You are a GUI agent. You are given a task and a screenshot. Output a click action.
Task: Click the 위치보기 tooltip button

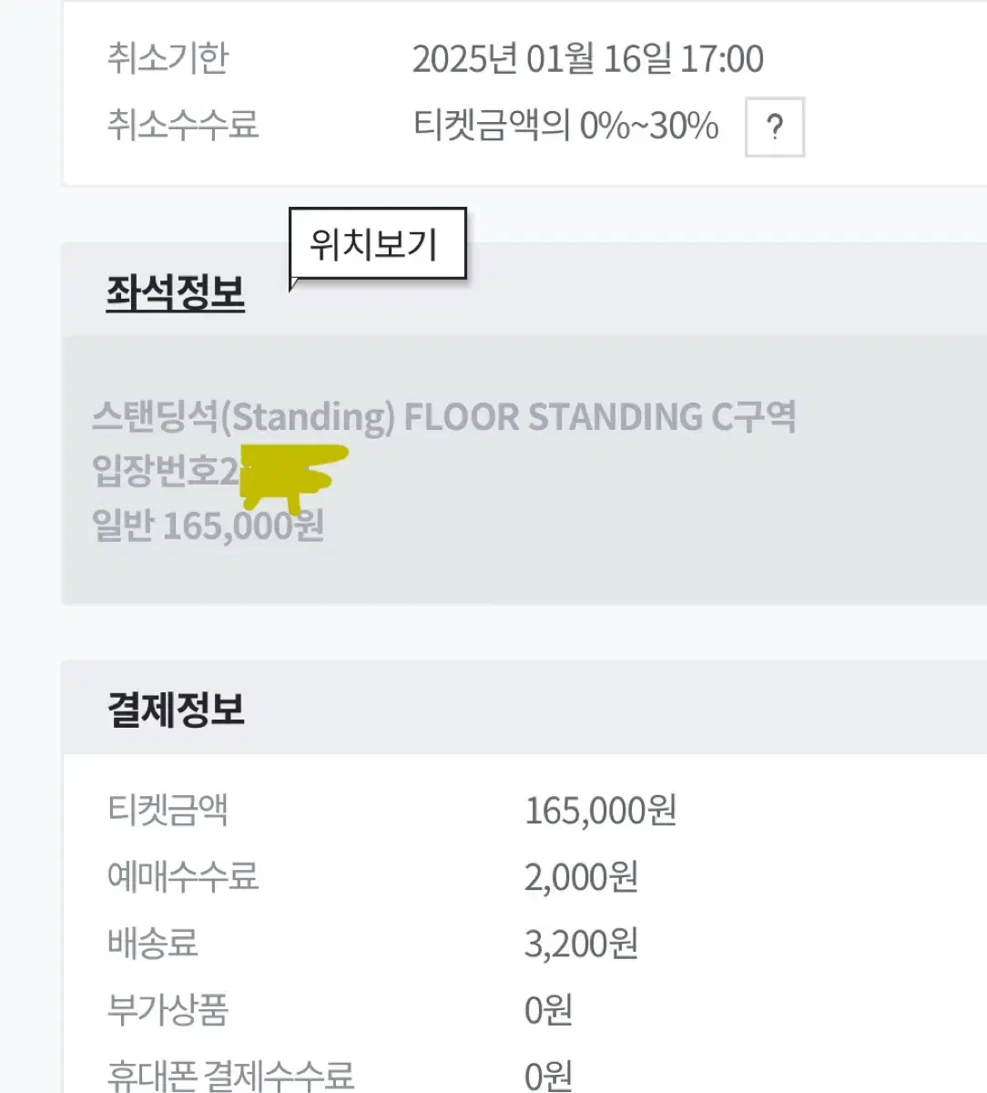coord(377,244)
